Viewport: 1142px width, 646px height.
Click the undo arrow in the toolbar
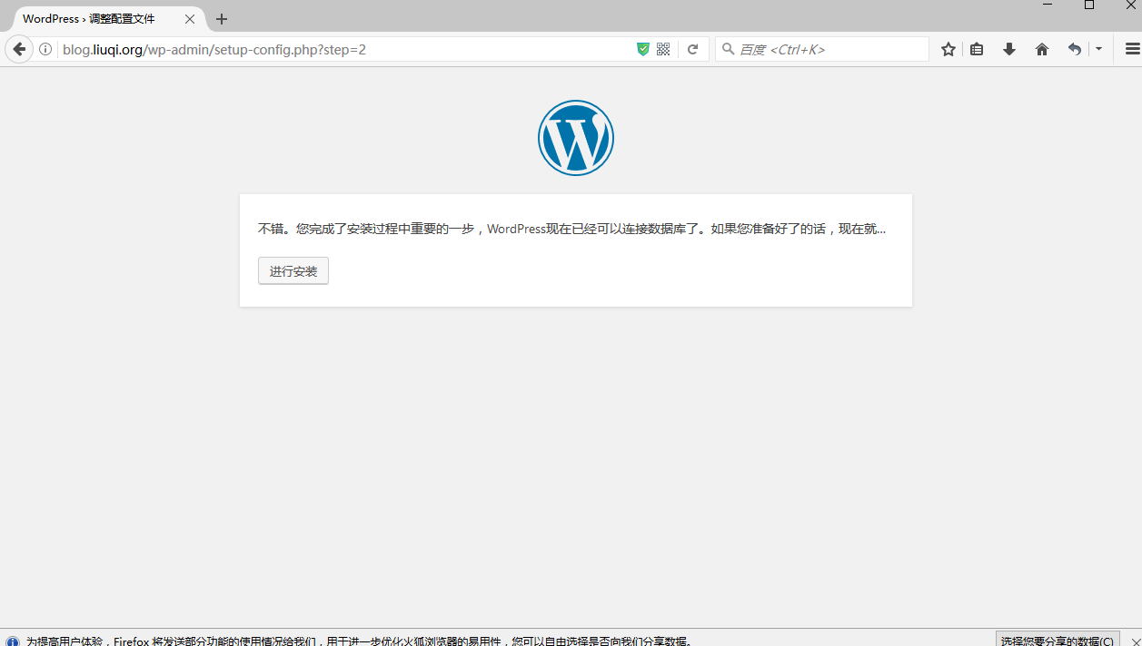point(1075,49)
